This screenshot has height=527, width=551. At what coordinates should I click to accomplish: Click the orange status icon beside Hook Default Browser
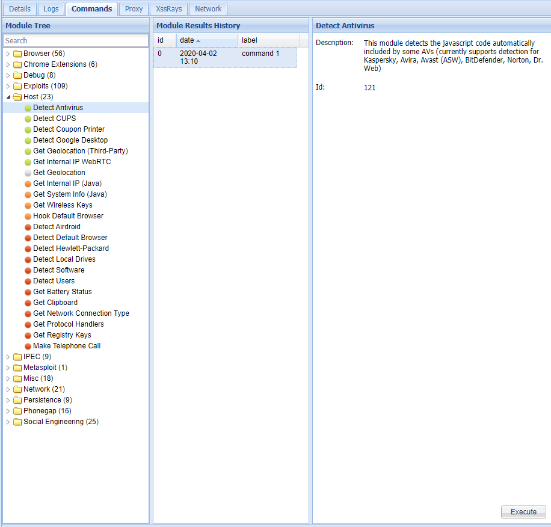(27, 215)
